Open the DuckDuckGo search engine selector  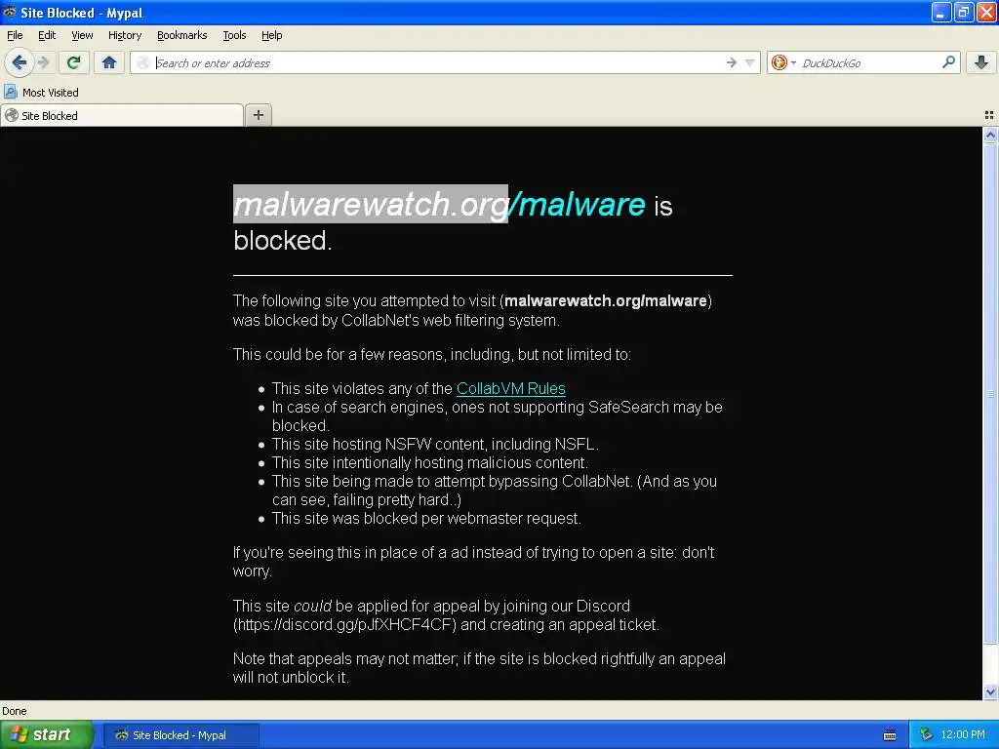783,62
